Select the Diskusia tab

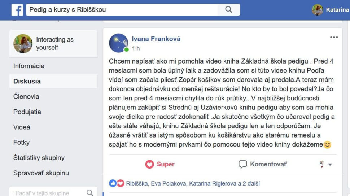(53, 81)
